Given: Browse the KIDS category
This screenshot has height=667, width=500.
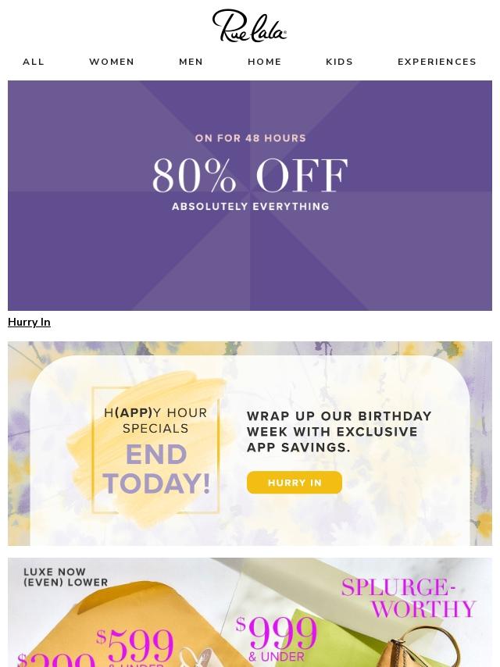Looking at the screenshot, I should [339, 62].
